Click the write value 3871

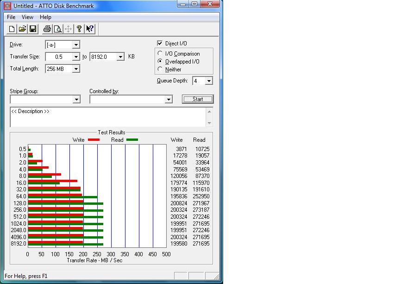181,149
